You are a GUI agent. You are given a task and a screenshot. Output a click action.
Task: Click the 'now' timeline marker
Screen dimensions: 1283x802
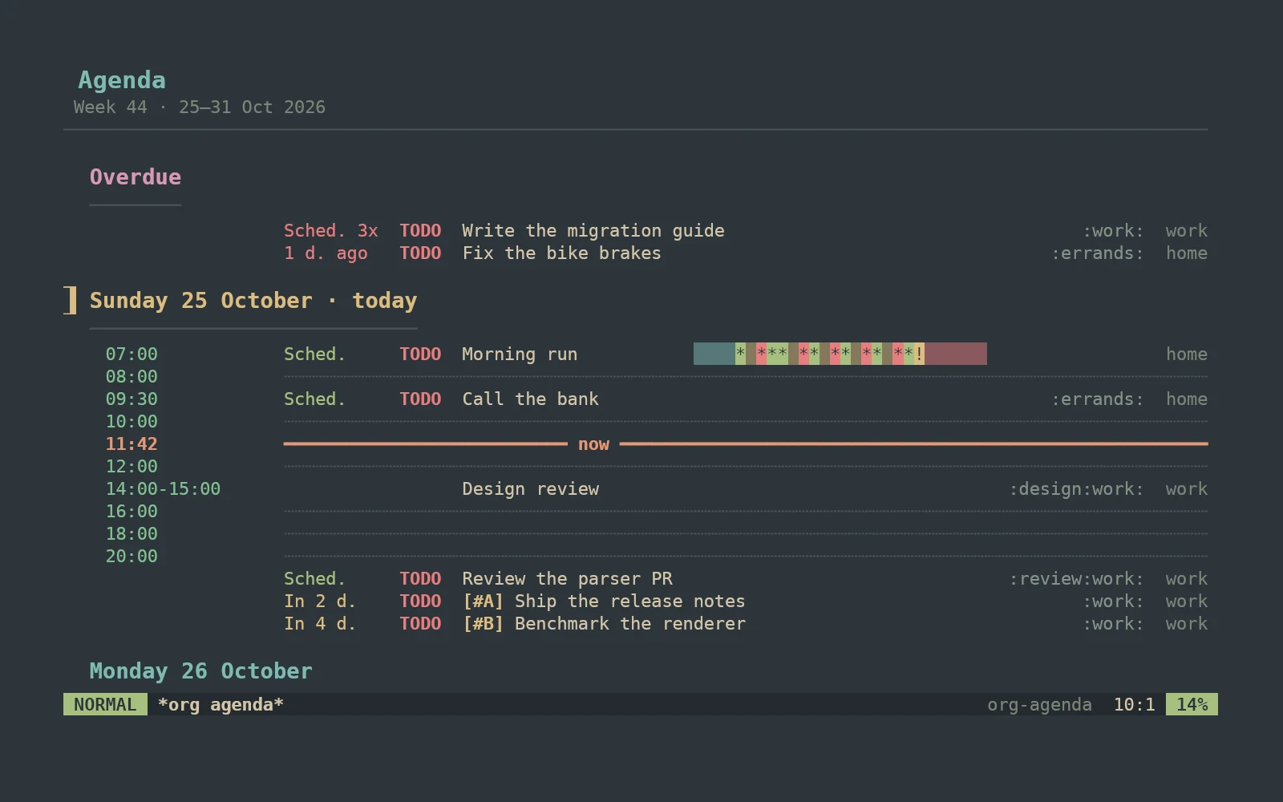[593, 444]
